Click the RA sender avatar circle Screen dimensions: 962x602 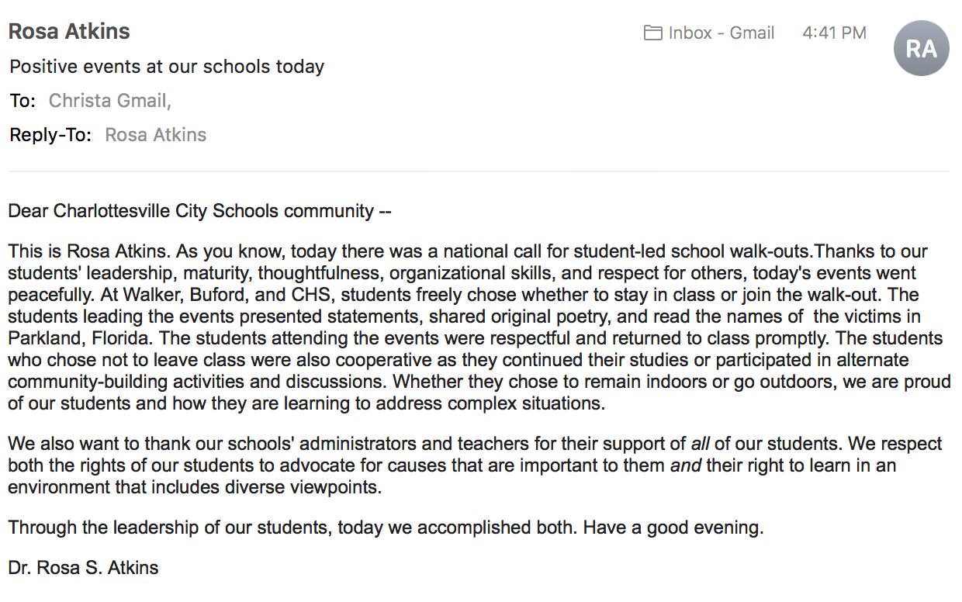pyautogui.click(x=921, y=48)
